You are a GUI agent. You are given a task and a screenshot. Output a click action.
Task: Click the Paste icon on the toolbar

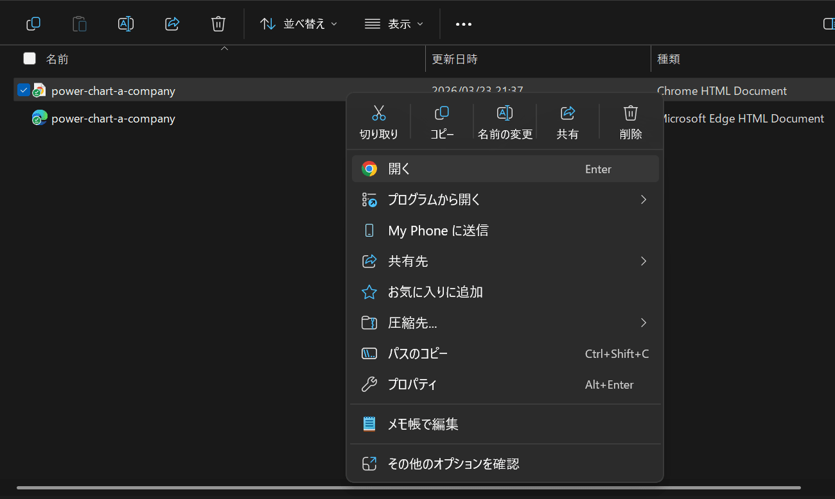click(x=79, y=23)
